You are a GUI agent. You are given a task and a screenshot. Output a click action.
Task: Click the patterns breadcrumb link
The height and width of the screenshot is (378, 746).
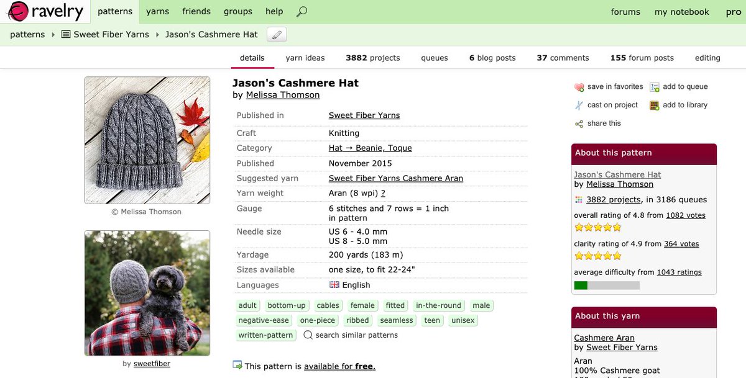click(27, 35)
